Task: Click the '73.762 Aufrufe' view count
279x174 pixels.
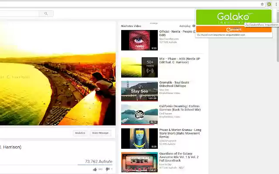Action: 99,161
